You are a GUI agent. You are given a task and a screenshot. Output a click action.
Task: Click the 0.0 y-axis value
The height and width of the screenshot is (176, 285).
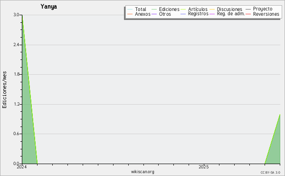click(16, 164)
